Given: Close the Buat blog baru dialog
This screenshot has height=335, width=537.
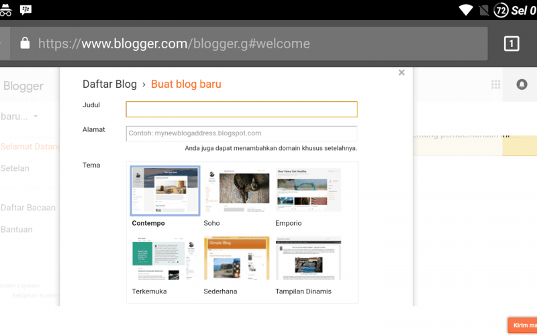Looking at the screenshot, I should [401, 72].
